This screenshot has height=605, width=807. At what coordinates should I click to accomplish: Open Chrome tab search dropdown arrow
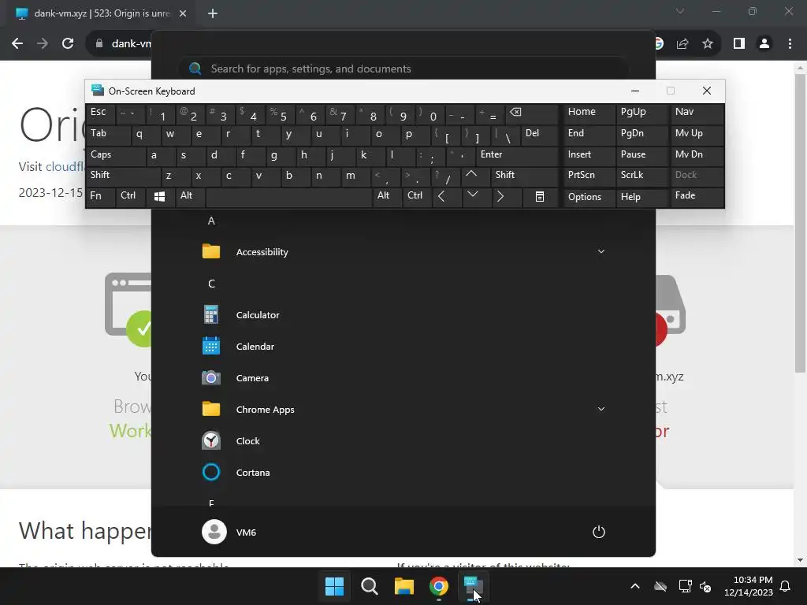(680, 11)
